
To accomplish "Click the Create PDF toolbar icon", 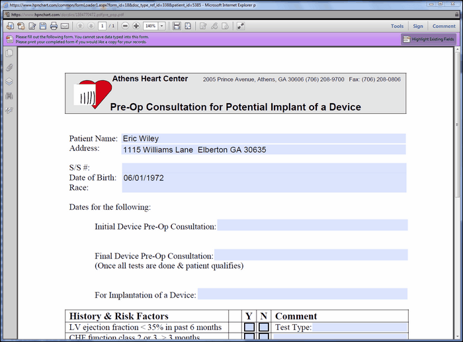I will pyautogui.click(x=21, y=26).
